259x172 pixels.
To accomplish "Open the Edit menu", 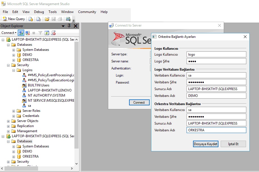I will (15, 12).
